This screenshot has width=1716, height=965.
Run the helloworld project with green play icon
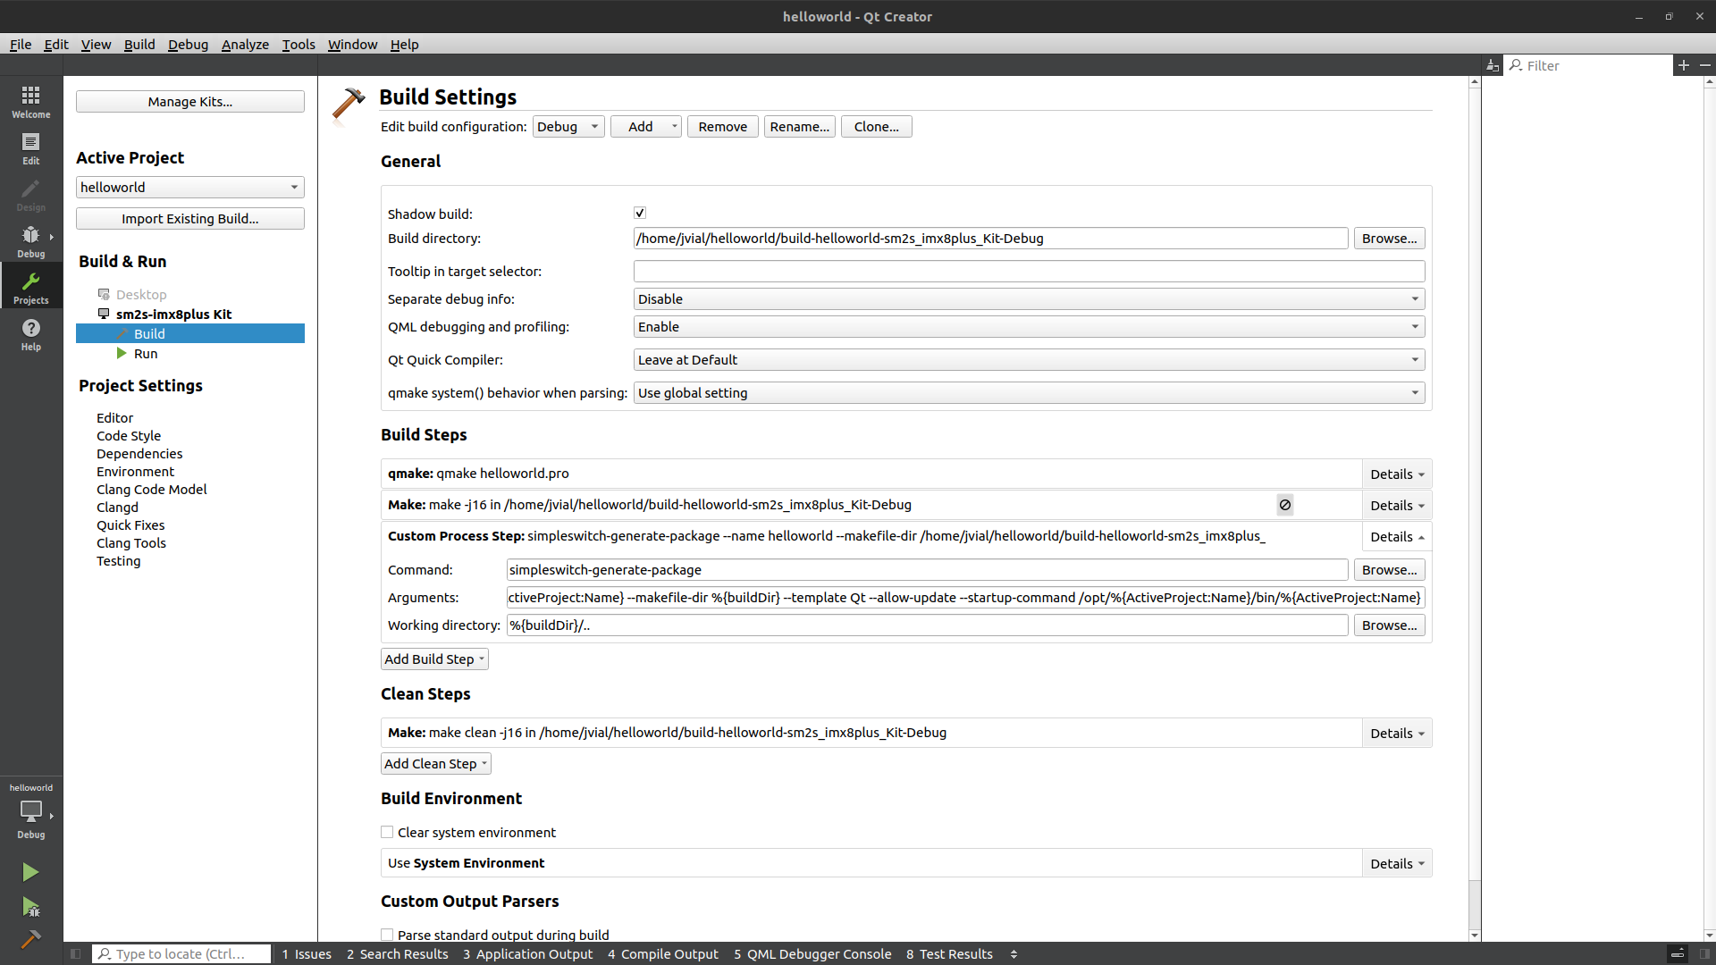pyautogui.click(x=30, y=872)
